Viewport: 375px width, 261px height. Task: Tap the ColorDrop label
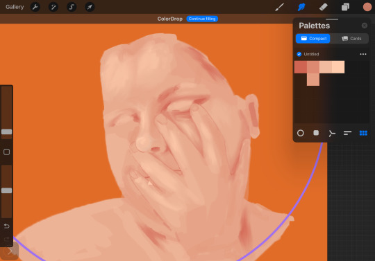pyautogui.click(x=170, y=19)
